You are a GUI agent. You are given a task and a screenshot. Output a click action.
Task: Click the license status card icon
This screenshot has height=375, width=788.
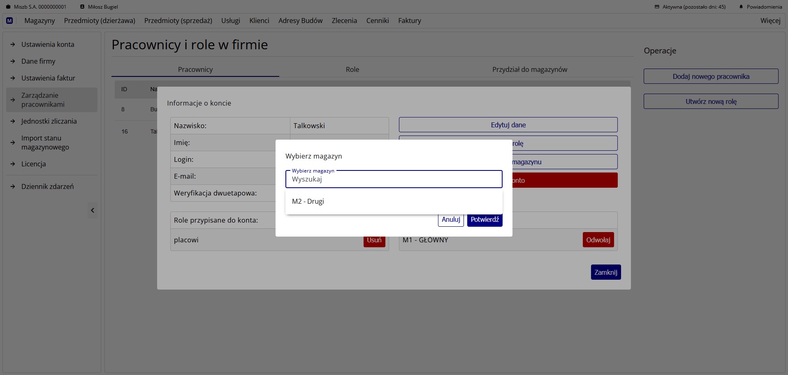coord(657,7)
